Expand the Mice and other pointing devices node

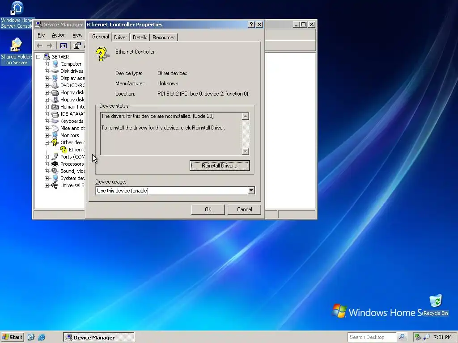pos(47,128)
